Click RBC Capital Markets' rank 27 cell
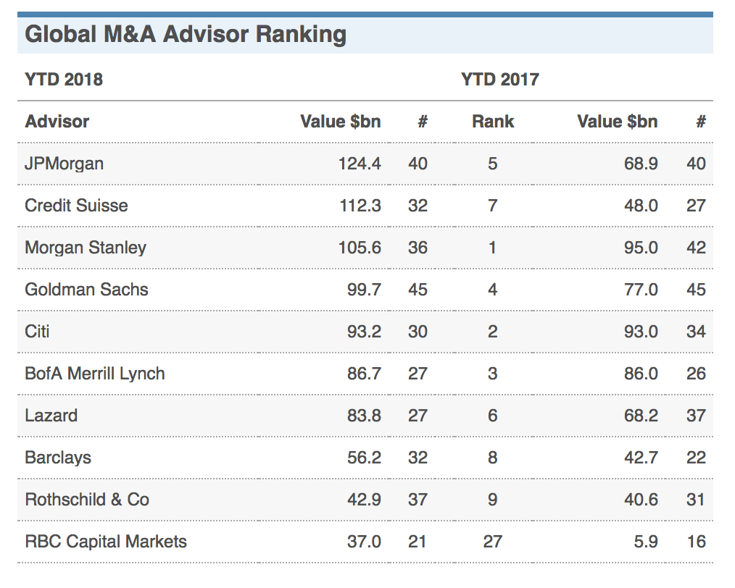735x588 pixels. click(493, 542)
